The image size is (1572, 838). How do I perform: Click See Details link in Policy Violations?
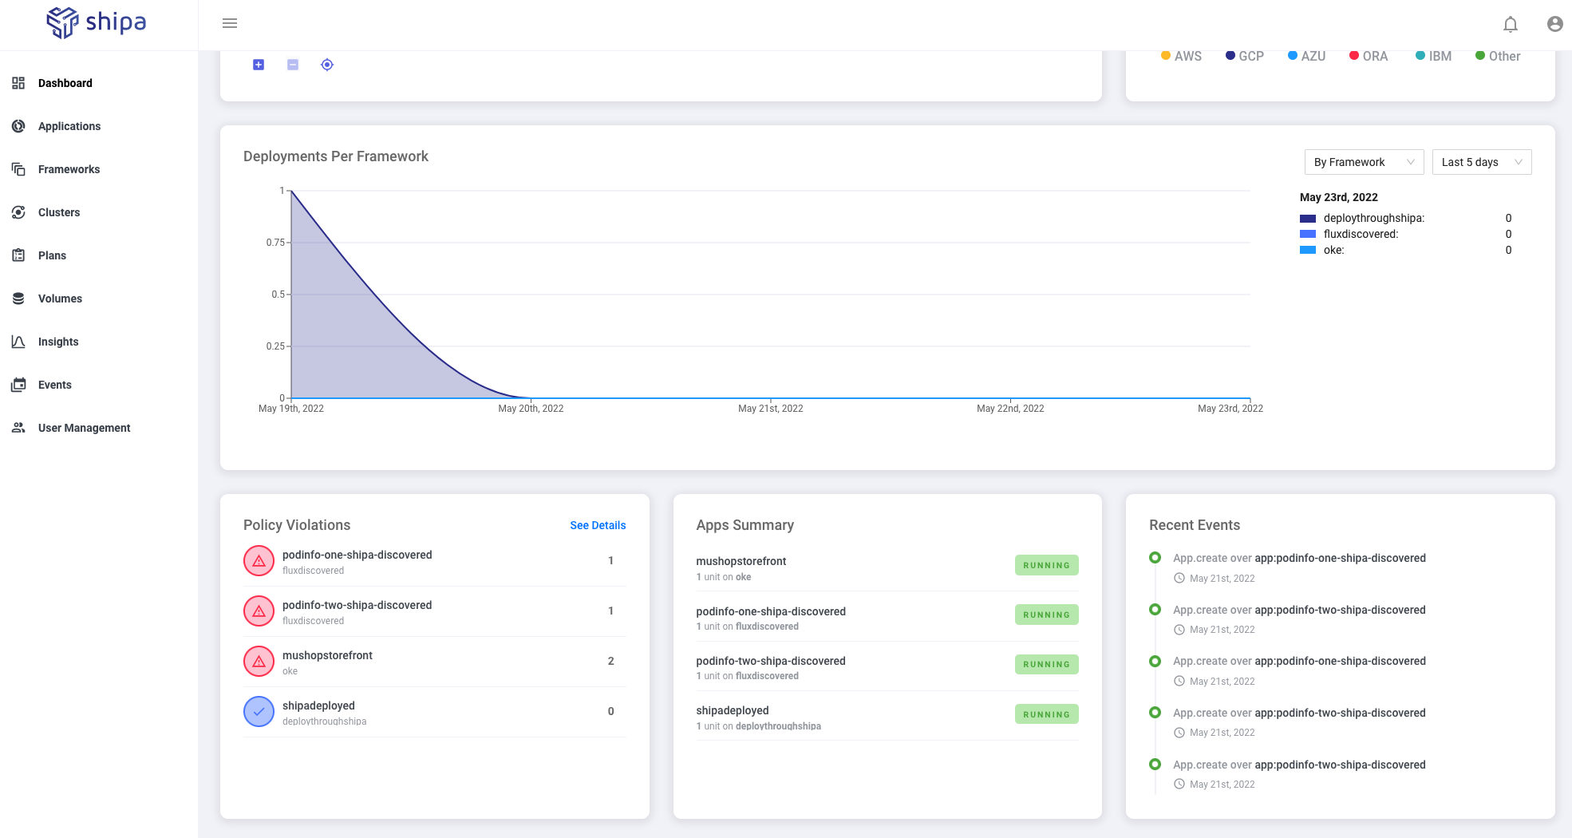pos(598,525)
